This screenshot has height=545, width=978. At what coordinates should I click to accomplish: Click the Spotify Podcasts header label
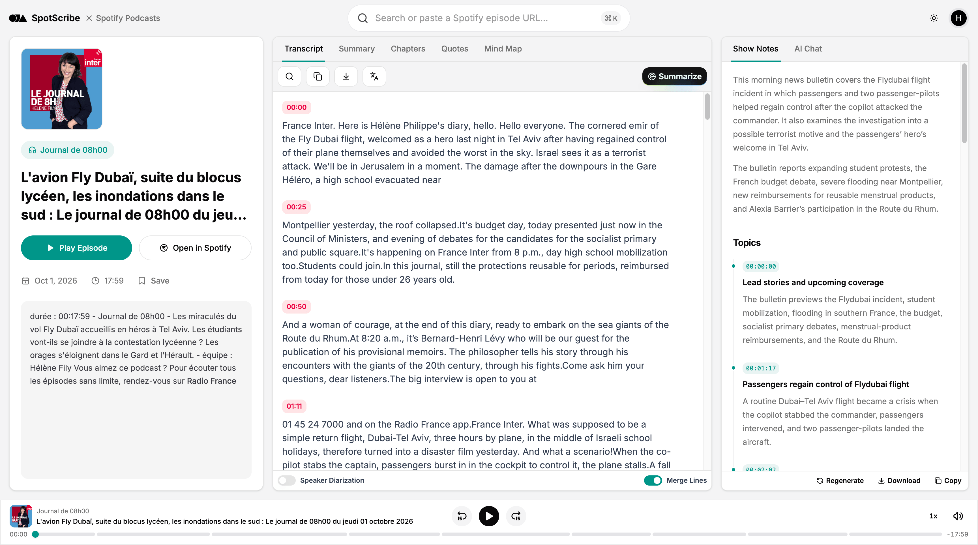[x=128, y=18]
